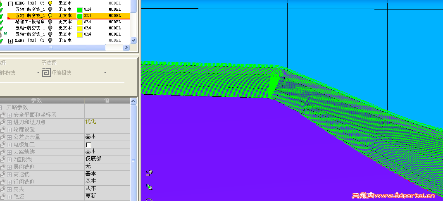Click yellow swatch on row marked M
443x201 pixels.
click(80, 34)
